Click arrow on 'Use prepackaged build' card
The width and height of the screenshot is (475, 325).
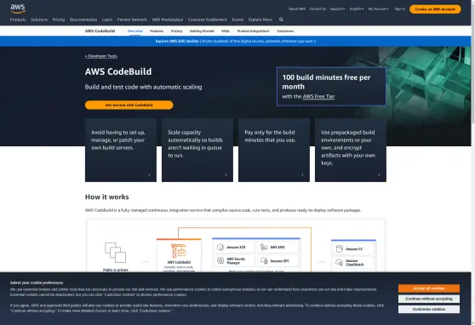[379, 175]
